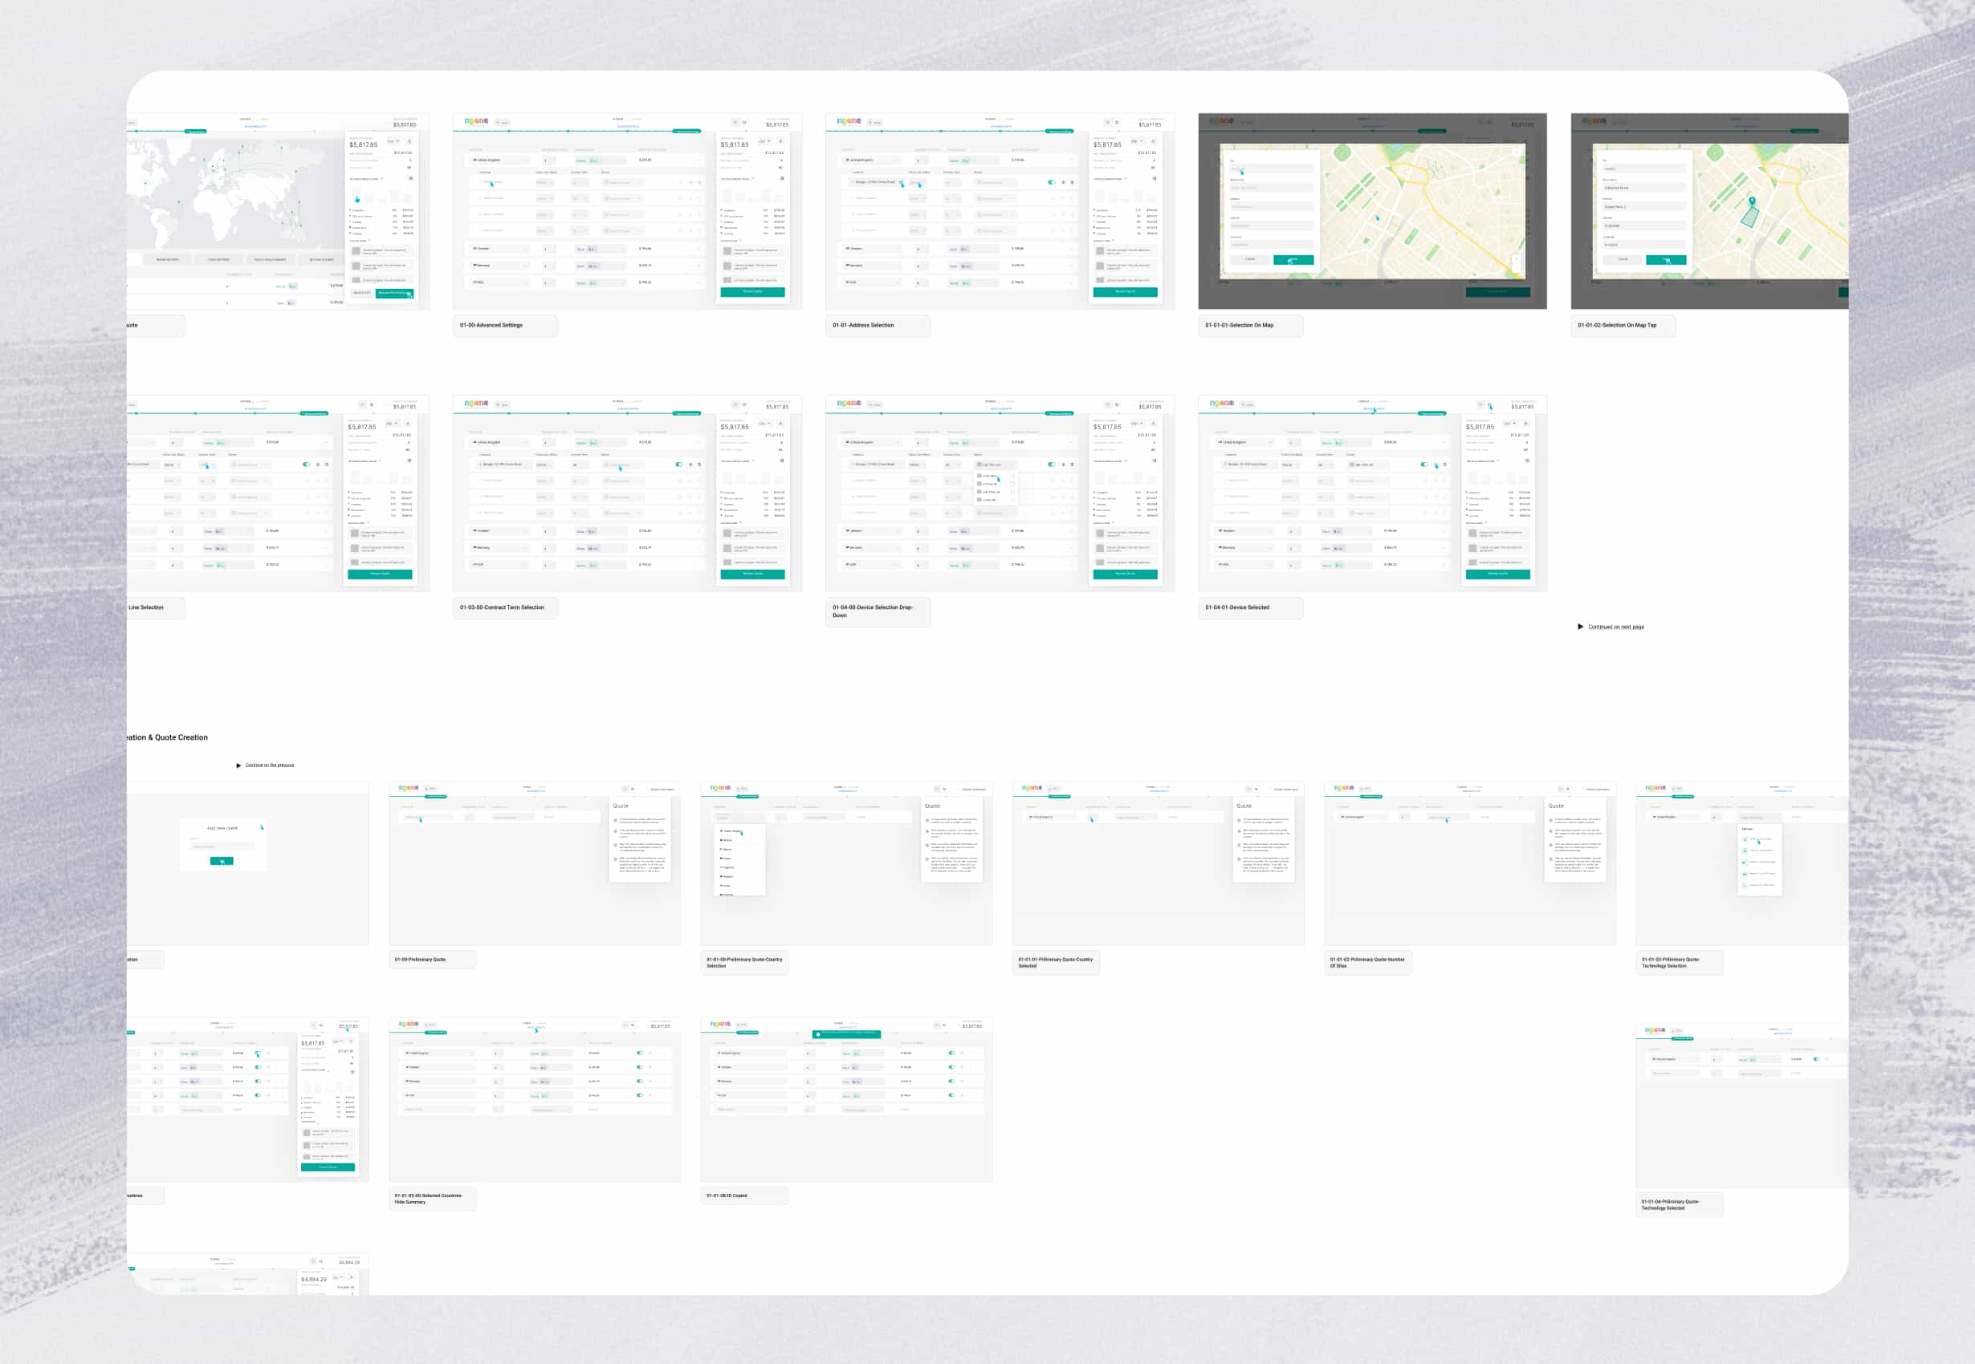The height and width of the screenshot is (1364, 1975).
Task: Click ngena logo in Device Selection Drop-Down frame
Action: 849,404
